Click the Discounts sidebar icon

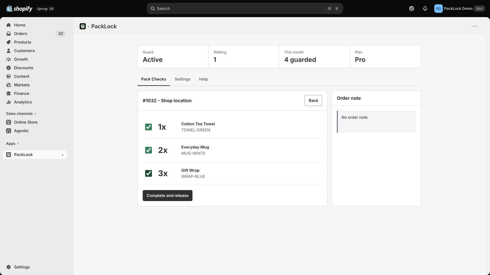(9, 68)
